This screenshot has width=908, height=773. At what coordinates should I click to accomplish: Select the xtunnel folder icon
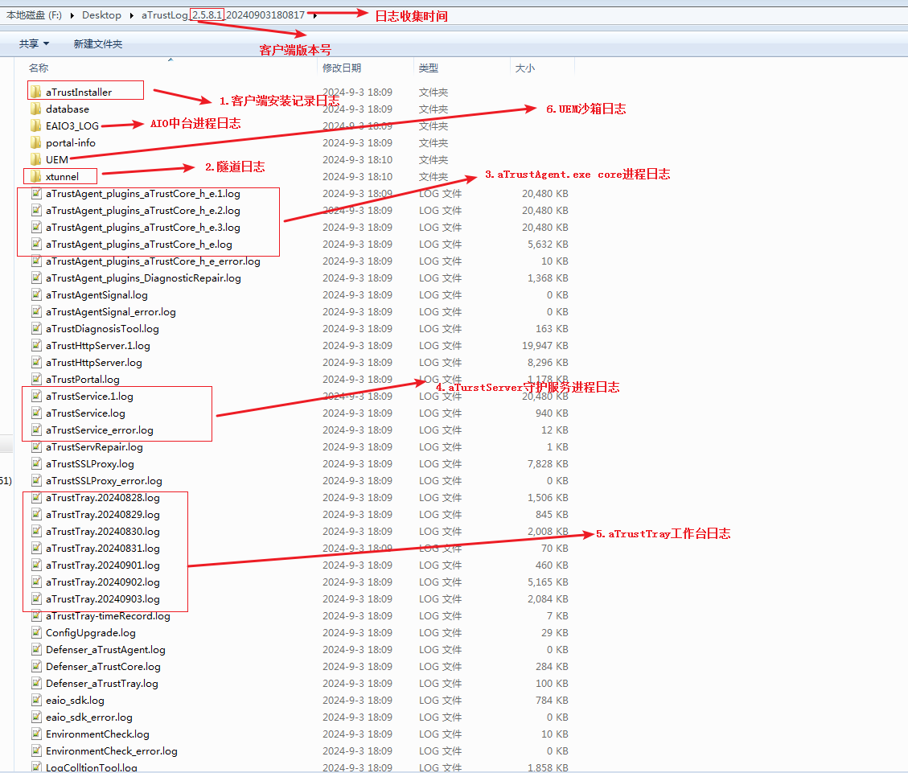(35, 176)
